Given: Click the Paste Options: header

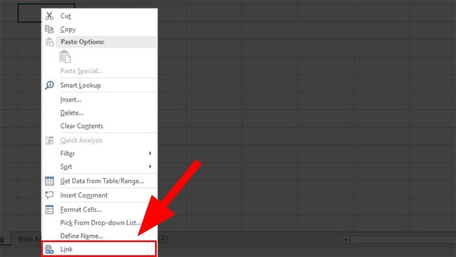Looking at the screenshot, I should tap(106, 42).
